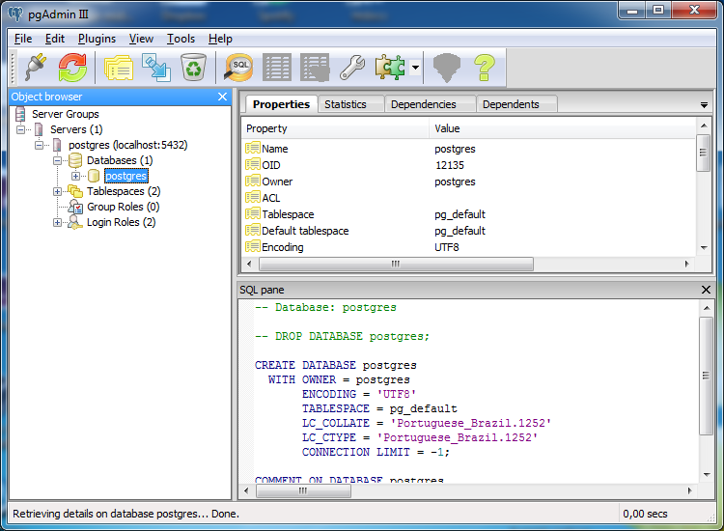
Task: Click the Tablespaces folder icon
Action: point(74,191)
